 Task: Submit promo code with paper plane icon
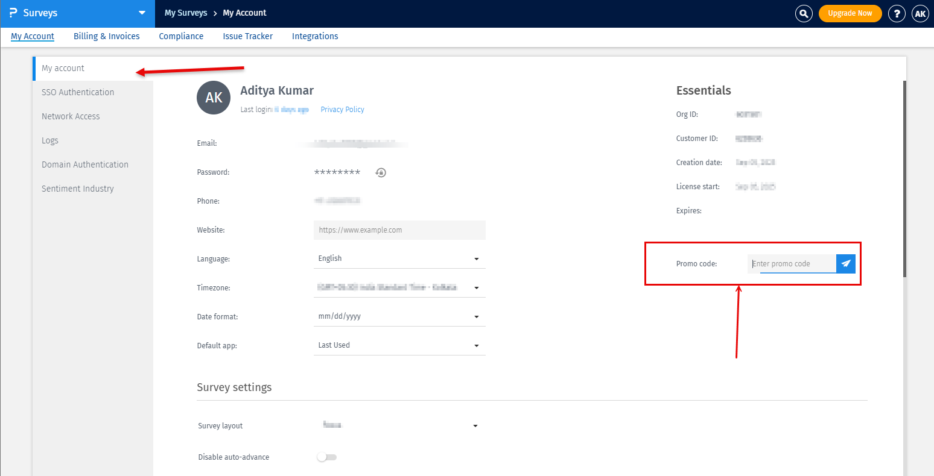point(846,263)
